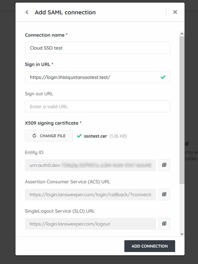Copy the SingleLogout Service URL
This screenshot has width=198, height=264.
[x=164, y=224]
